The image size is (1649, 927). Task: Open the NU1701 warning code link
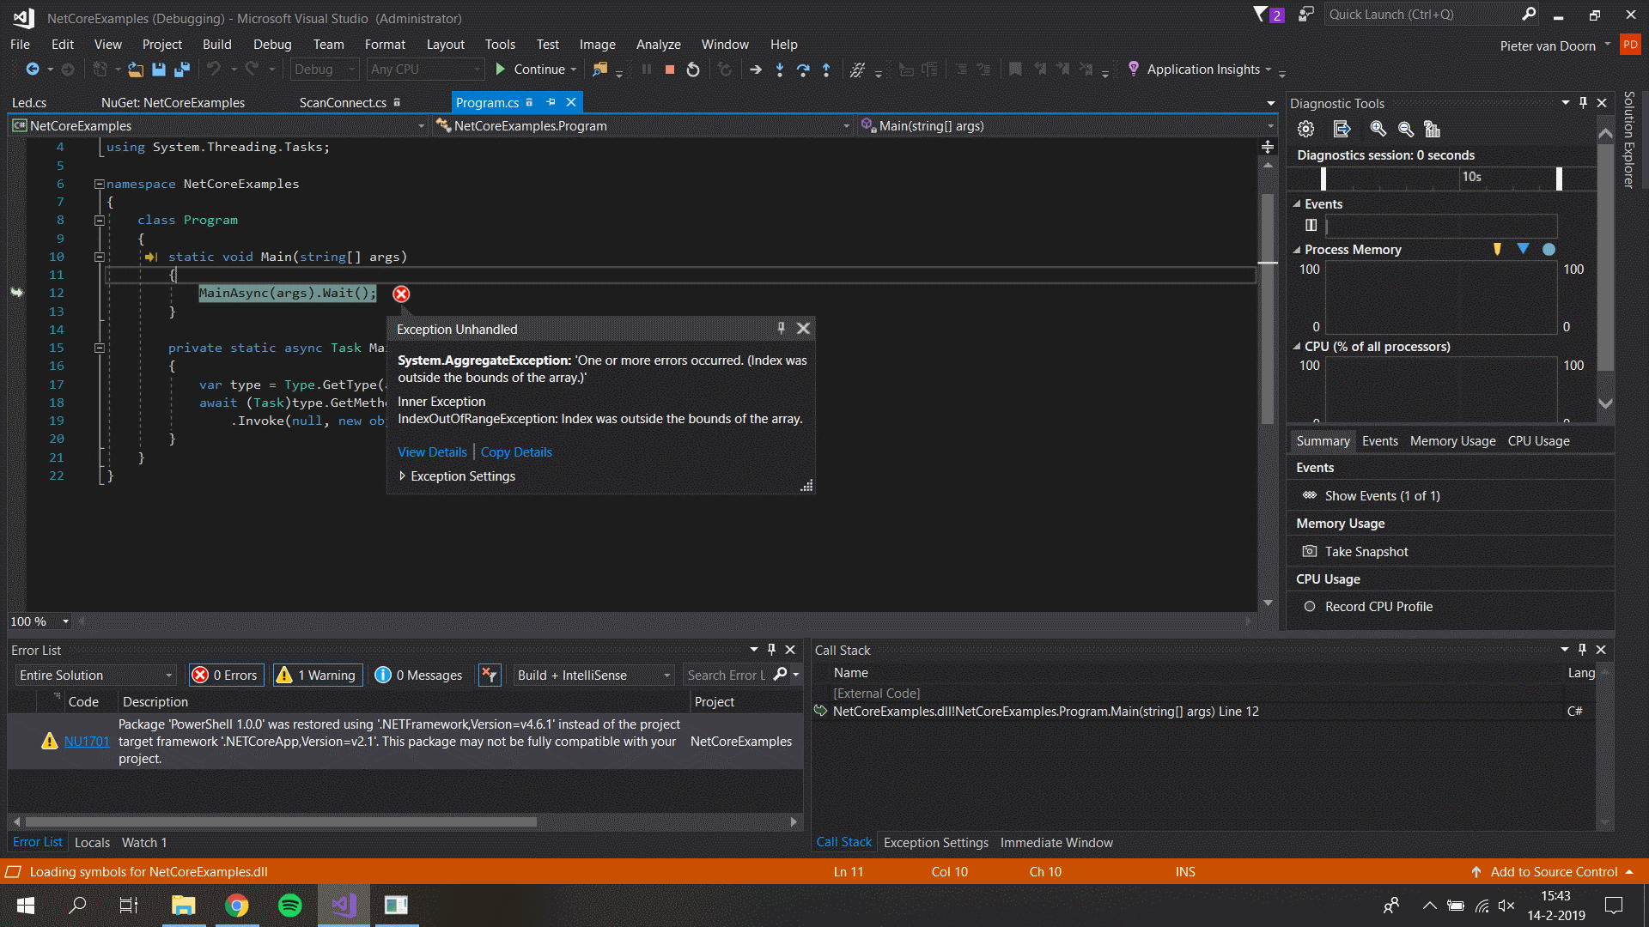click(87, 742)
